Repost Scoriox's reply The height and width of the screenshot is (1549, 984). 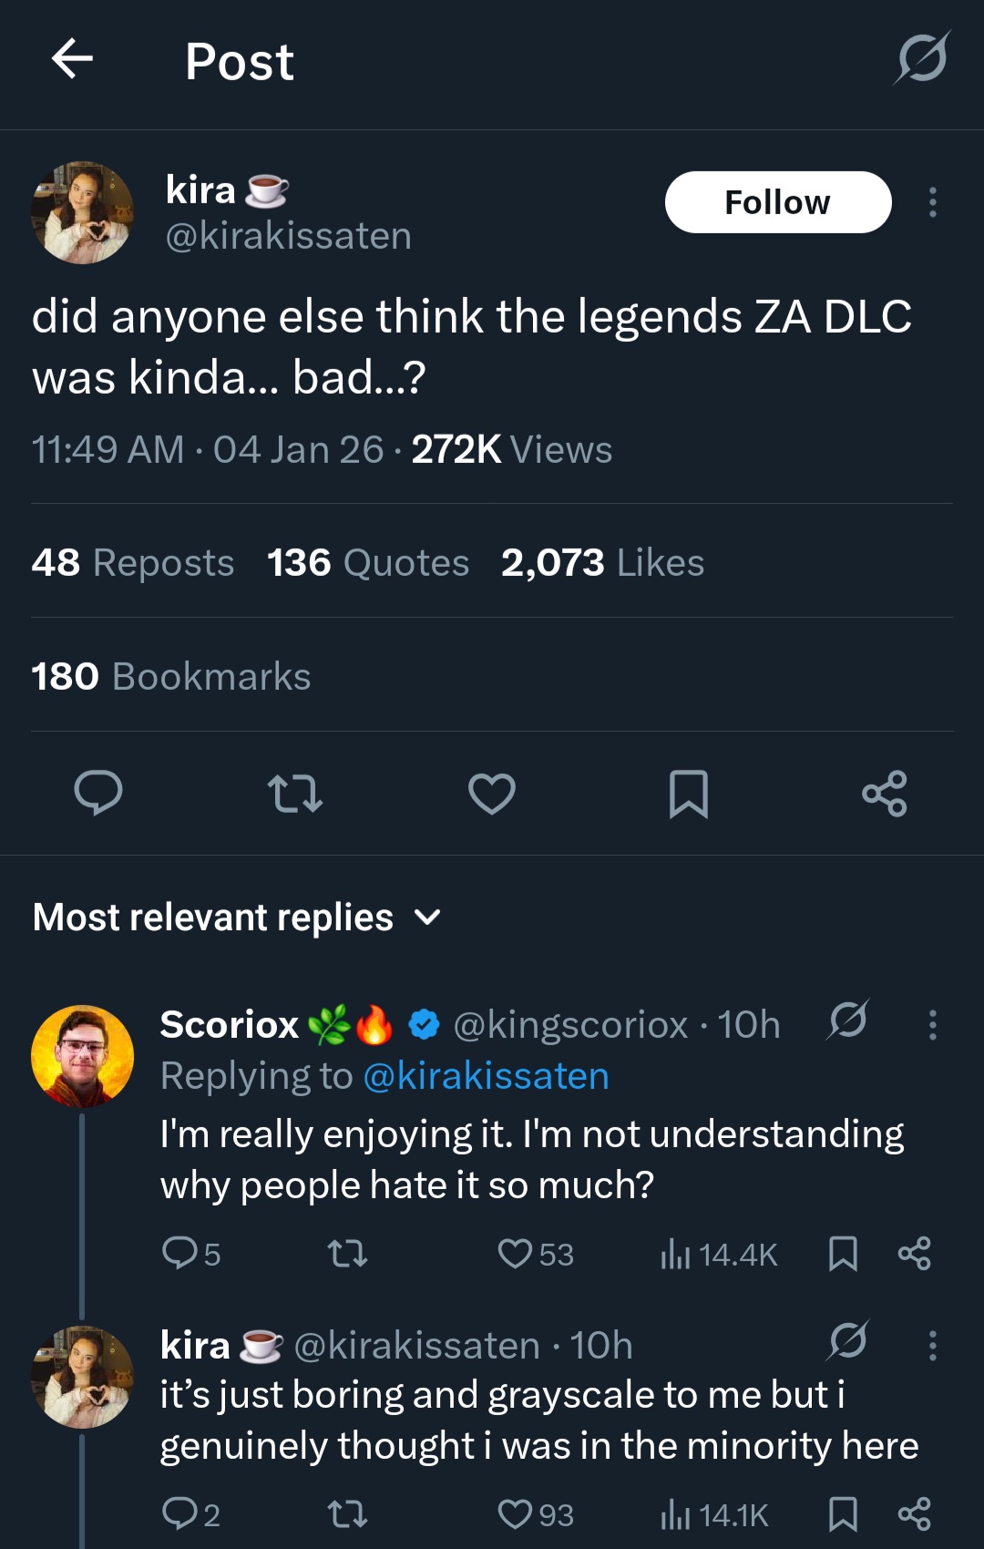point(347,1254)
